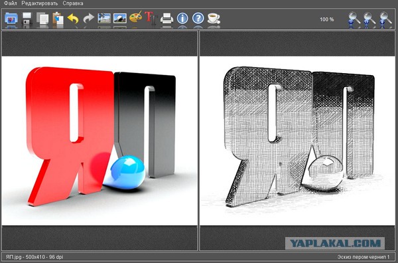Open the Редактировать menu
This screenshot has height=263, width=398.
(40, 3)
